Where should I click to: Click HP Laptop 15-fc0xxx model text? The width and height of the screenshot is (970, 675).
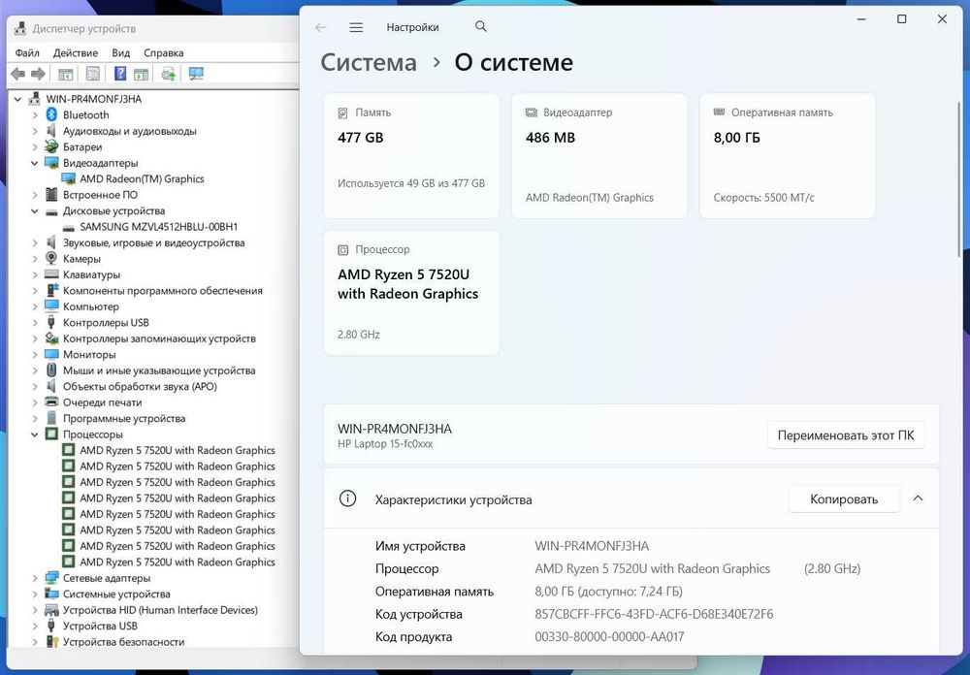pyautogui.click(x=385, y=444)
